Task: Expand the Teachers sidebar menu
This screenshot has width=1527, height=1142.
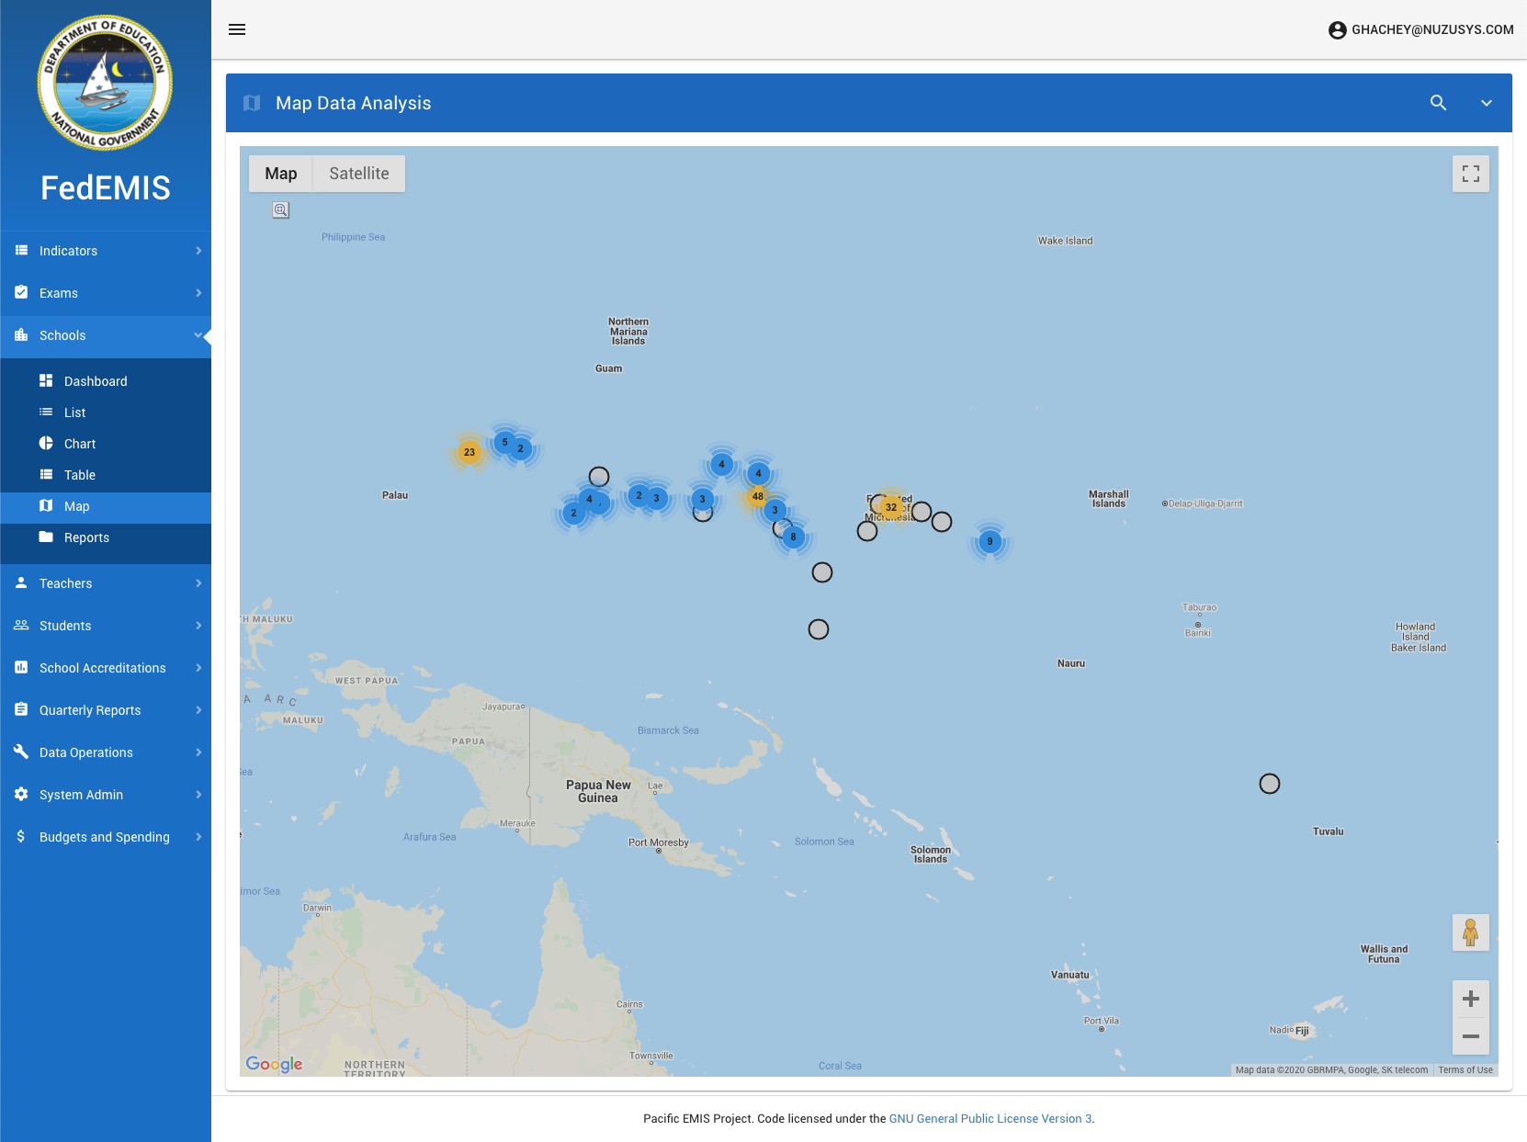Action: pos(106,583)
